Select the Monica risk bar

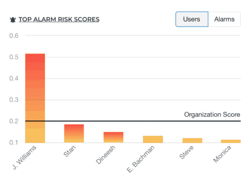[231, 141]
